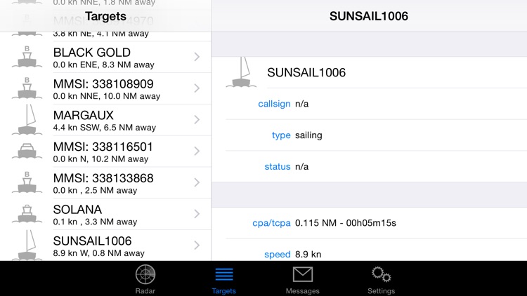Click the MMSI: 338133868 buoy icon
The width and height of the screenshot is (527, 296).
point(27,182)
